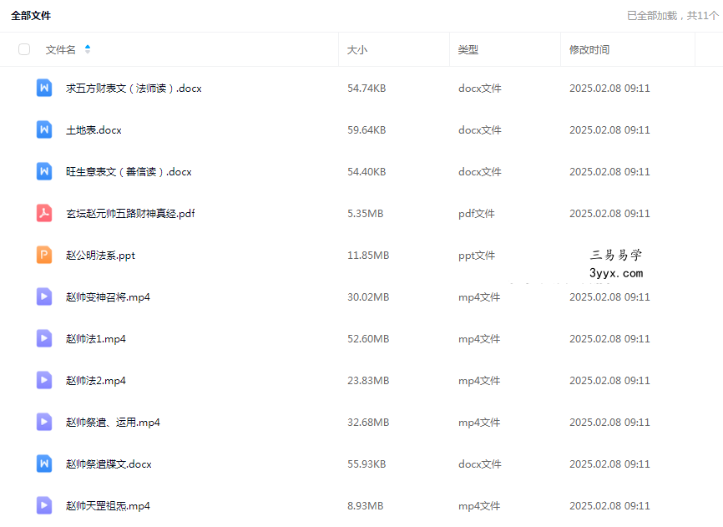Play video 赵帅祭遣、运用.mp4

click(x=113, y=423)
